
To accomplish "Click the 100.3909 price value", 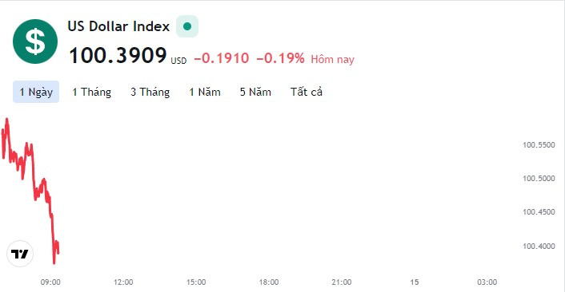I will [118, 56].
